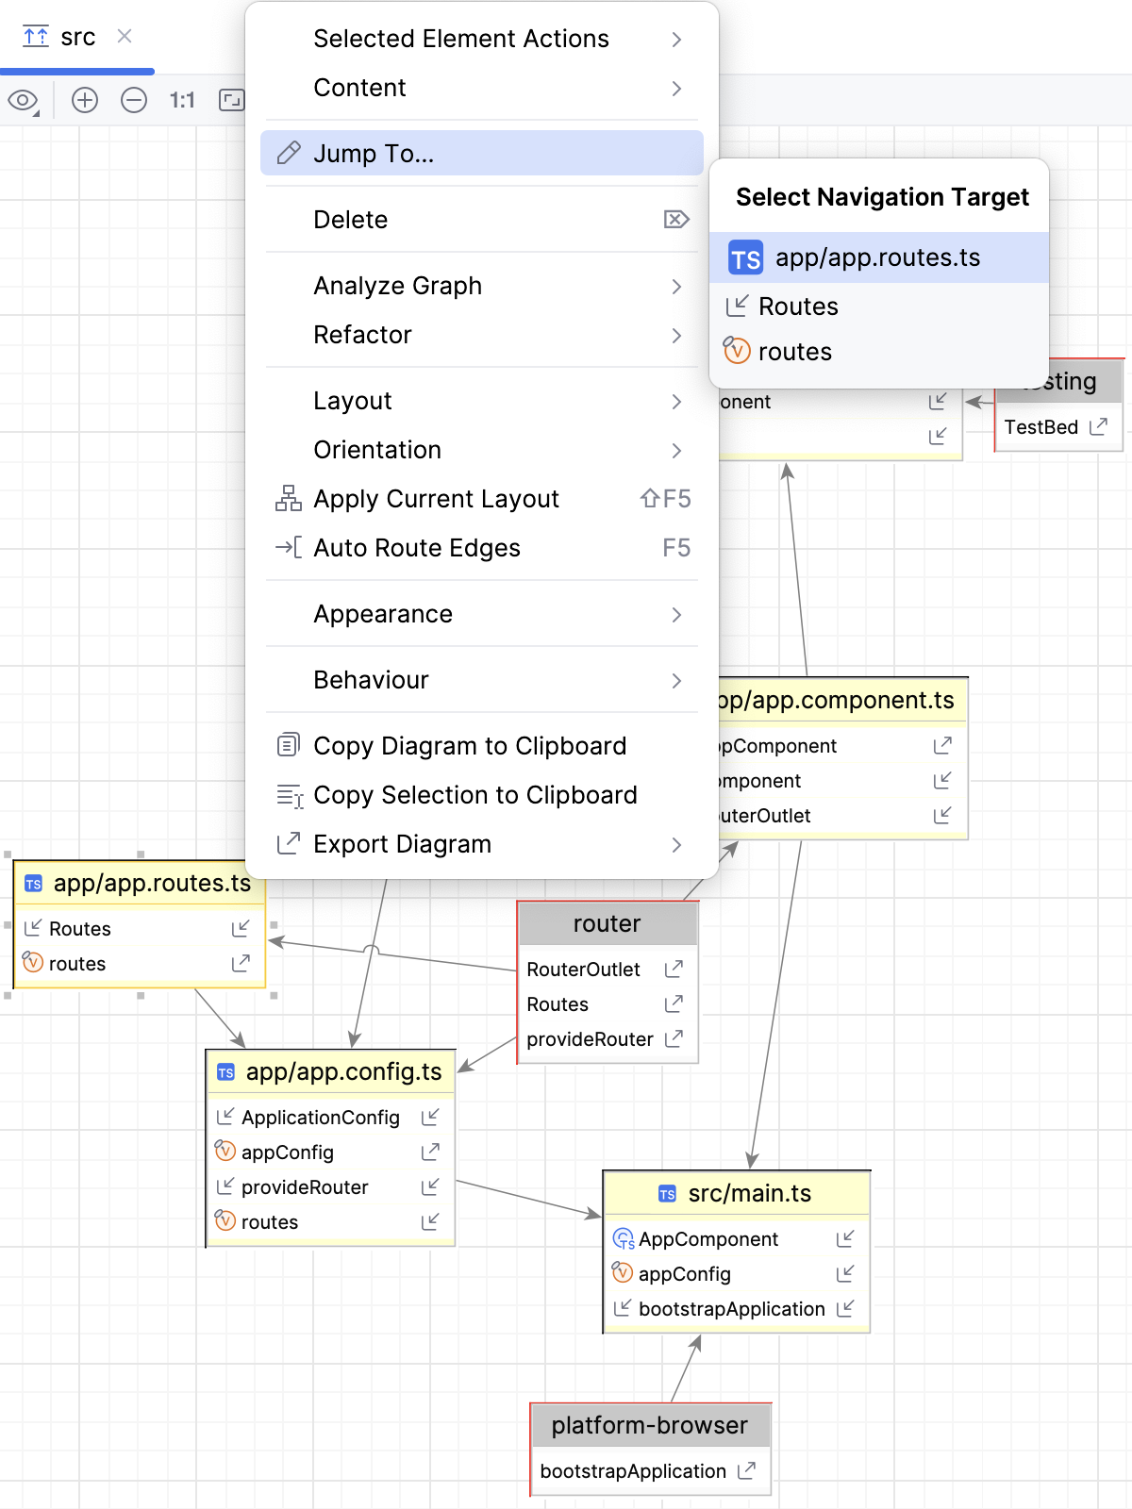Image resolution: width=1132 pixels, height=1509 pixels.
Task: Click src/main.ts node header
Action: point(737,1194)
